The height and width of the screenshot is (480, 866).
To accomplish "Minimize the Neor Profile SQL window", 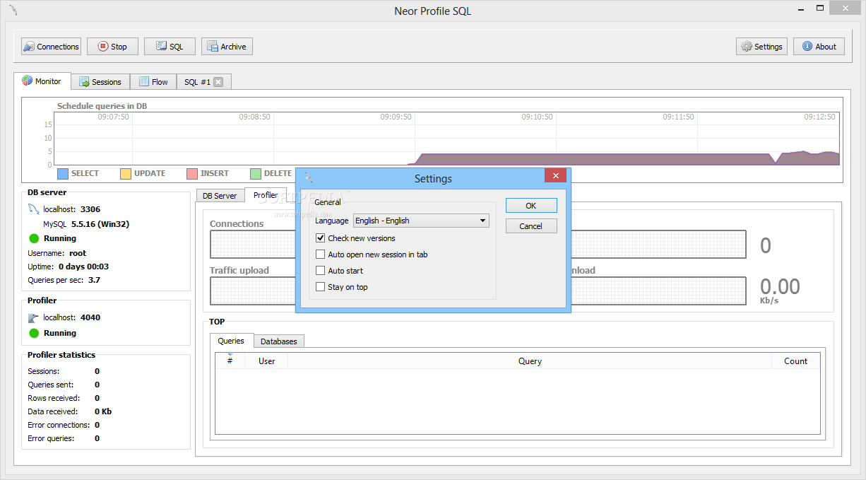I will (x=800, y=8).
